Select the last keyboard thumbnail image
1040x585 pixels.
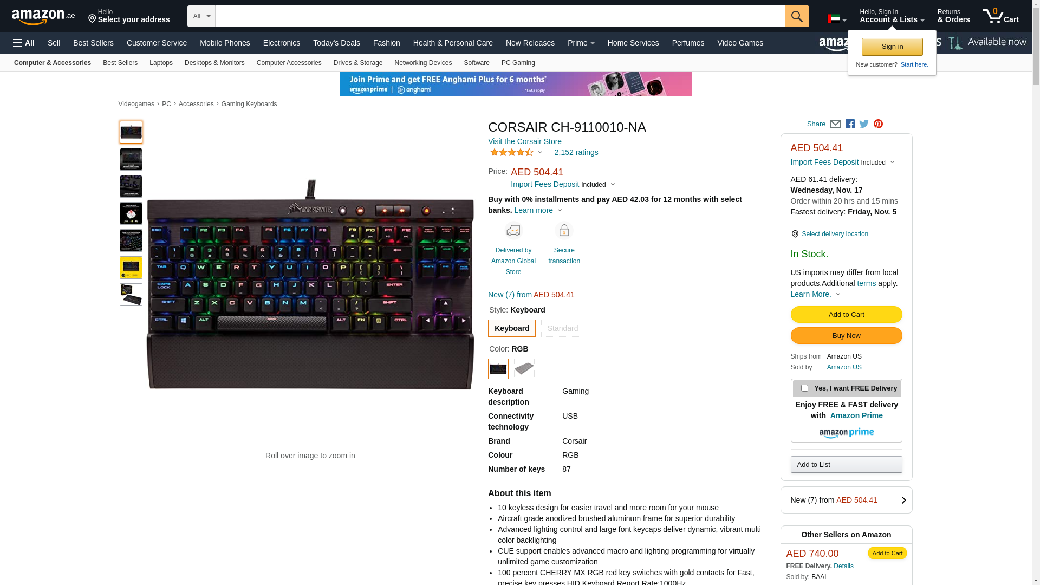131,295
